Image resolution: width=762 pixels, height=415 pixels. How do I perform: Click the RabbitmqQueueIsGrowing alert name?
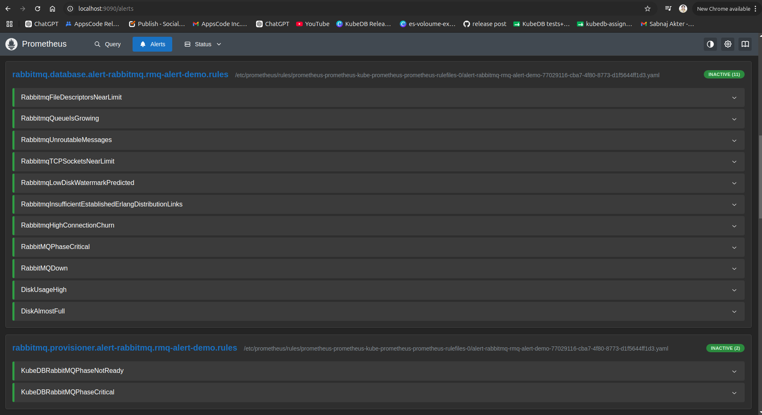(x=60, y=119)
